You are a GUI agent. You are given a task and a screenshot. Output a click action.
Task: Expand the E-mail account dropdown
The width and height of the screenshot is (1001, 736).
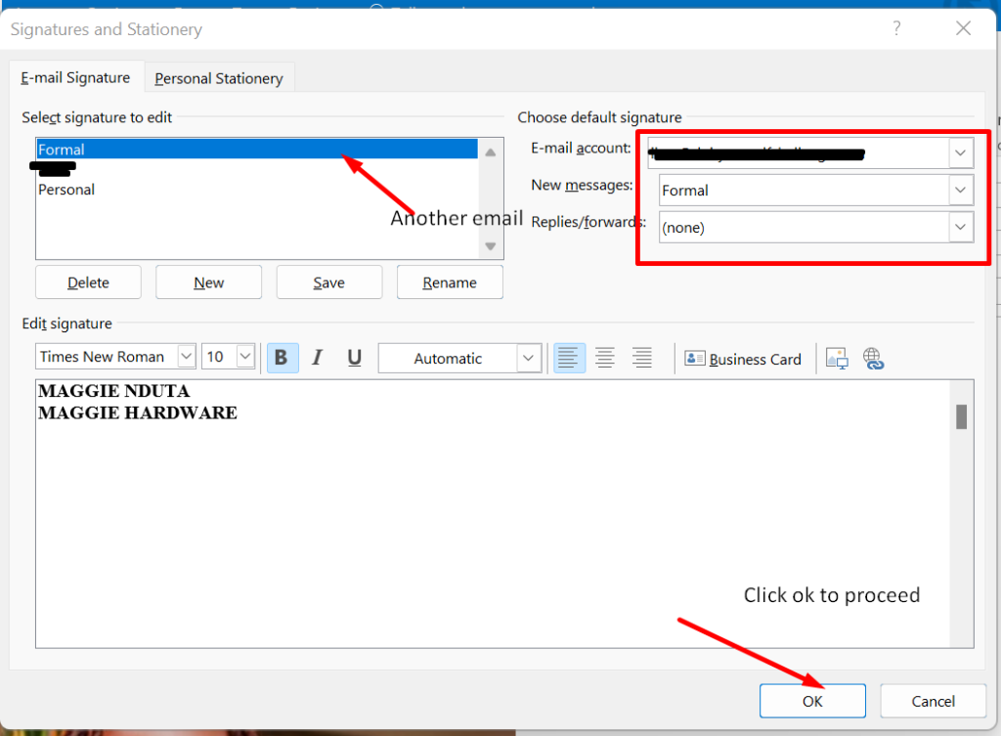coord(961,152)
